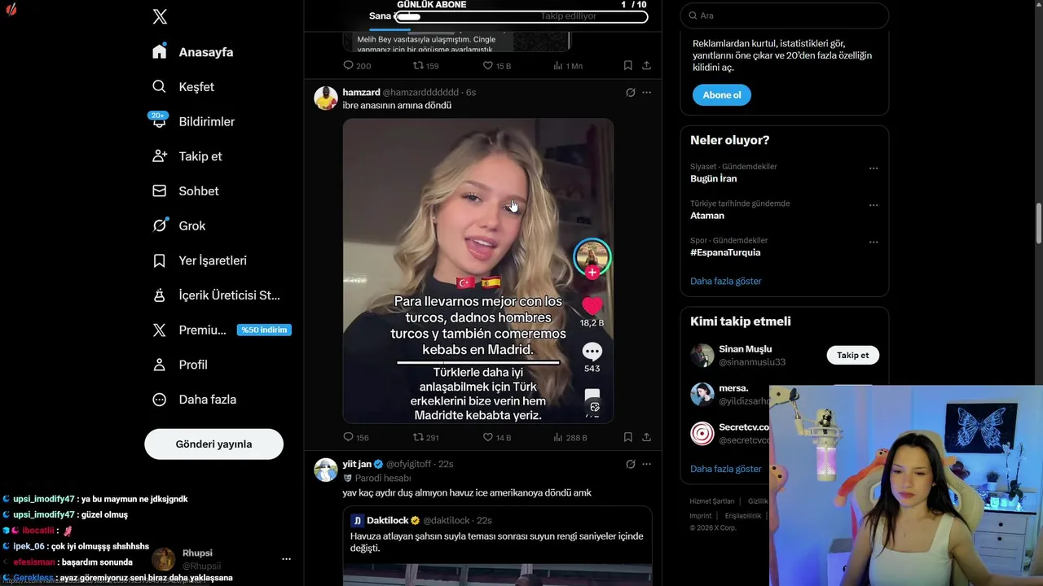The width and height of the screenshot is (1043, 586).
Task: Click the page vertical scrollbar
Action: pos(1039,222)
